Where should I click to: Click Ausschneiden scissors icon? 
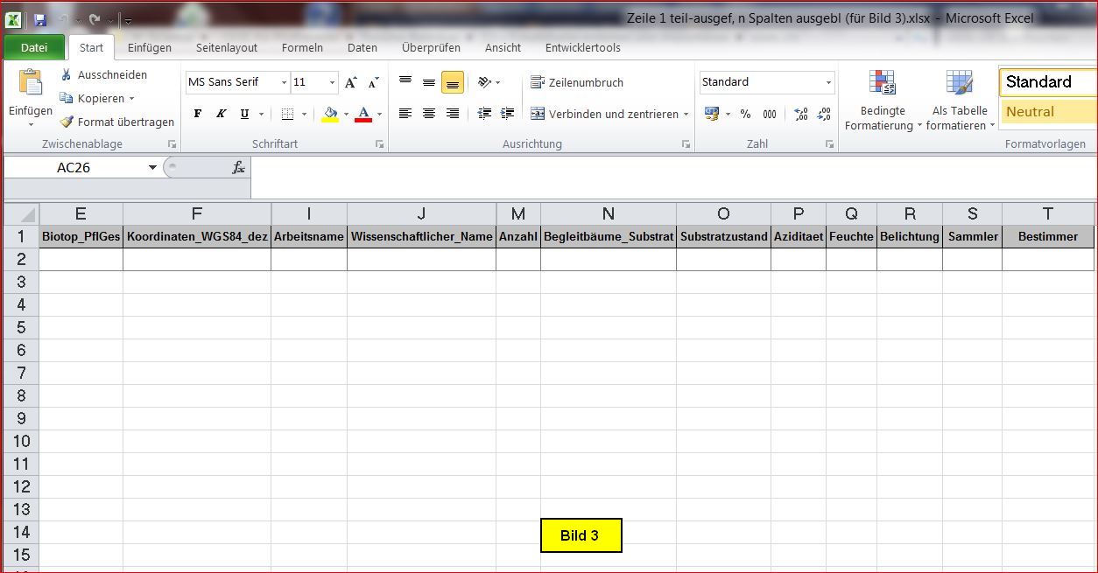[x=67, y=75]
